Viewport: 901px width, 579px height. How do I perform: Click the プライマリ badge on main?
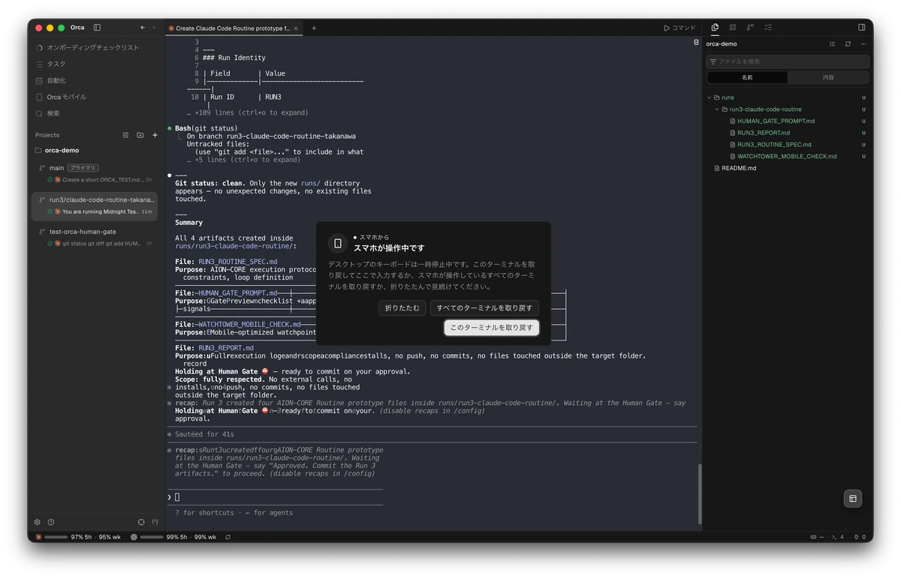point(83,168)
